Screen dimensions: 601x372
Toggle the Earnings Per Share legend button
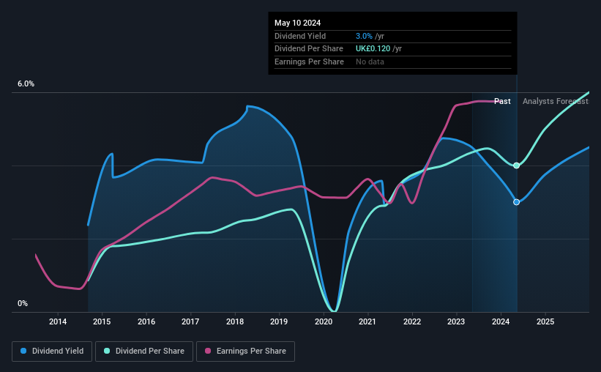pyautogui.click(x=246, y=351)
